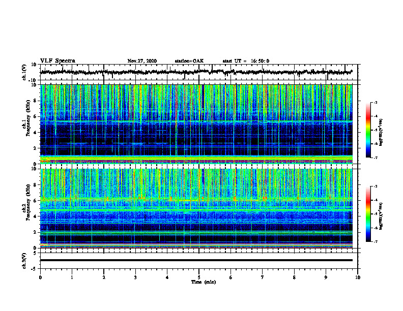
Task: Click the ch.2 color bar log(PSD) unit label
Action: coord(381,216)
